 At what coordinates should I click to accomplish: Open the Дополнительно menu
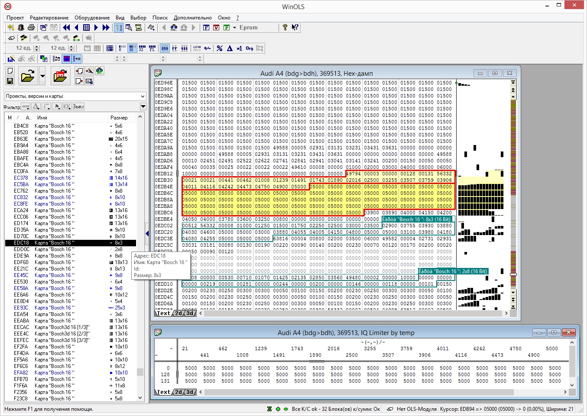(x=193, y=18)
